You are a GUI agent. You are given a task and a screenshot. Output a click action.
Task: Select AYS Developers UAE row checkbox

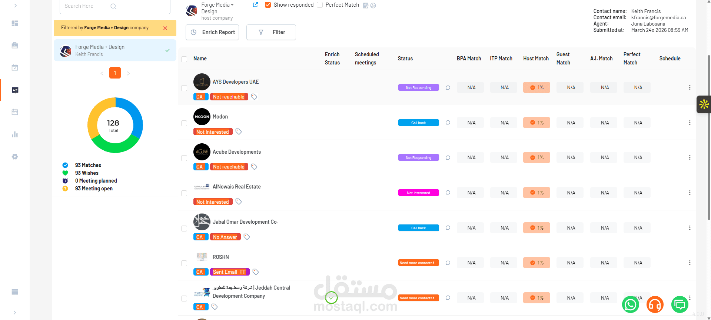tap(184, 88)
